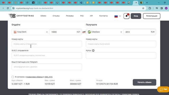Click the browser address bar URL
Image resolution: width=169 pixels, height=95 pixels.
tap(35, 8)
